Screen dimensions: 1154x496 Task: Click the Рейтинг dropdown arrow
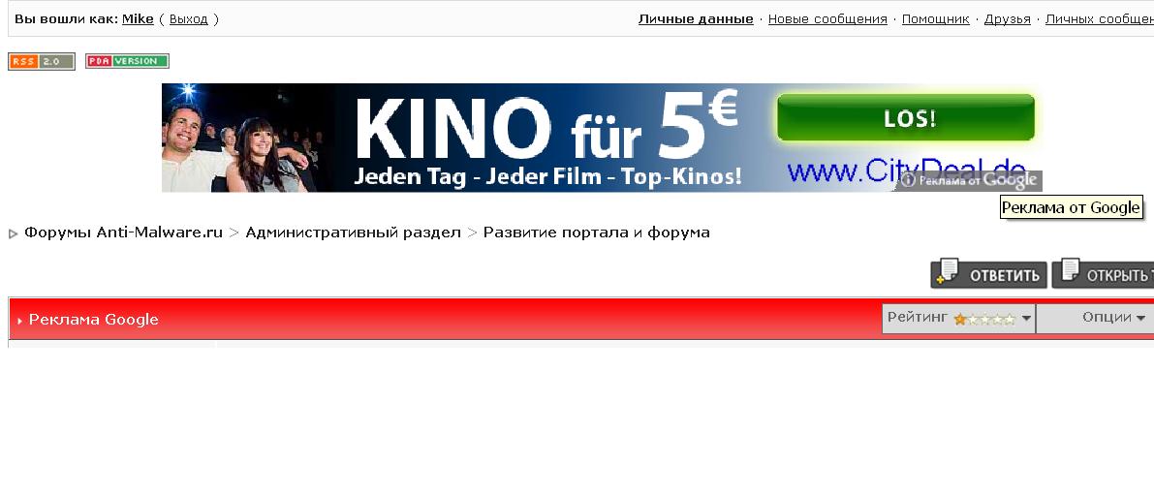pos(1026,320)
